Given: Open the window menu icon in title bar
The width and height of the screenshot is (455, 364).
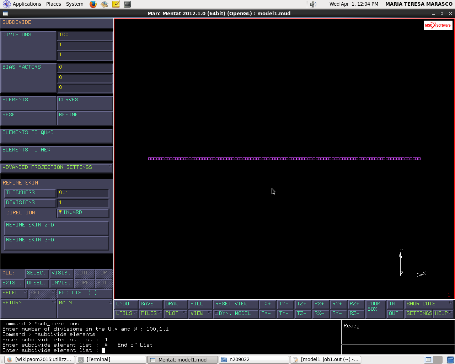Looking at the screenshot, I should [x=5, y=14].
